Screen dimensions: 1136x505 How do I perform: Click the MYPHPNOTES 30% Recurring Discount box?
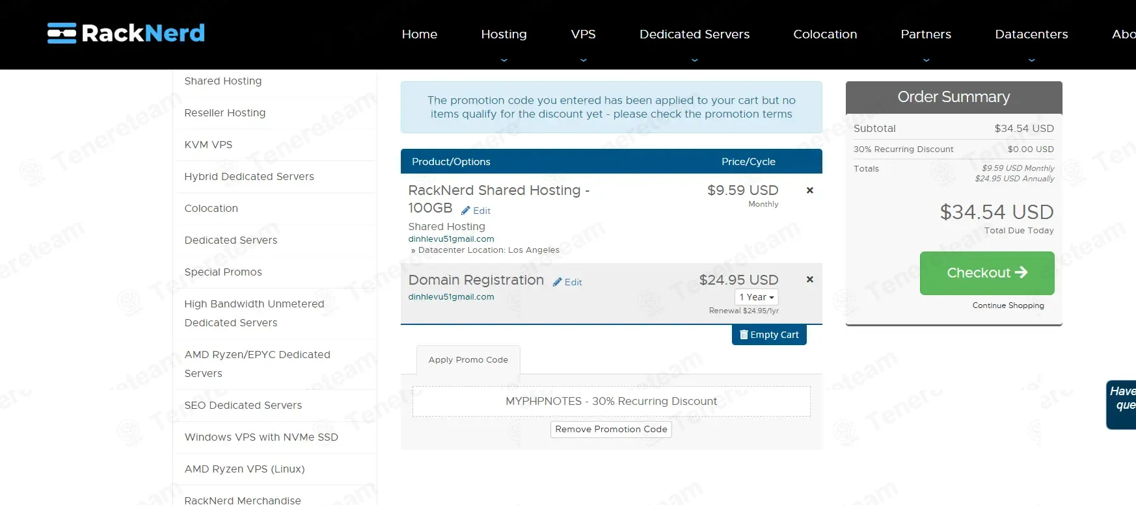coord(612,402)
